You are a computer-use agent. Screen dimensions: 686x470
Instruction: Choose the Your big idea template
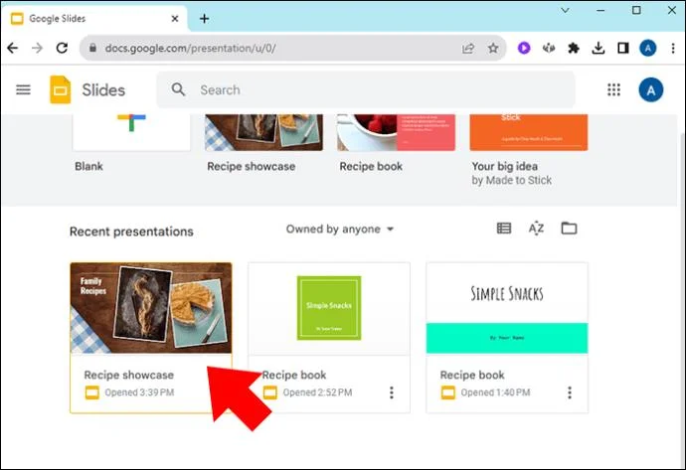pyautogui.click(x=529, y=132)
